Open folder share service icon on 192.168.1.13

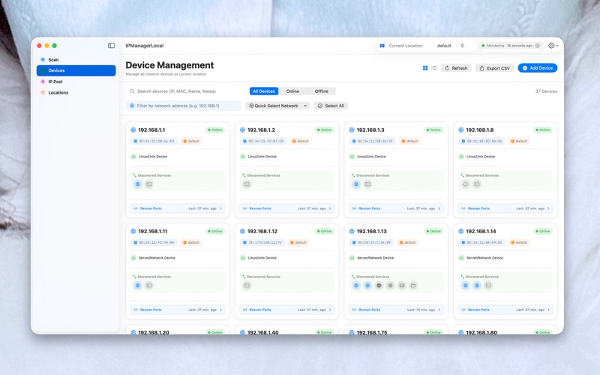(x=413, y=286)
